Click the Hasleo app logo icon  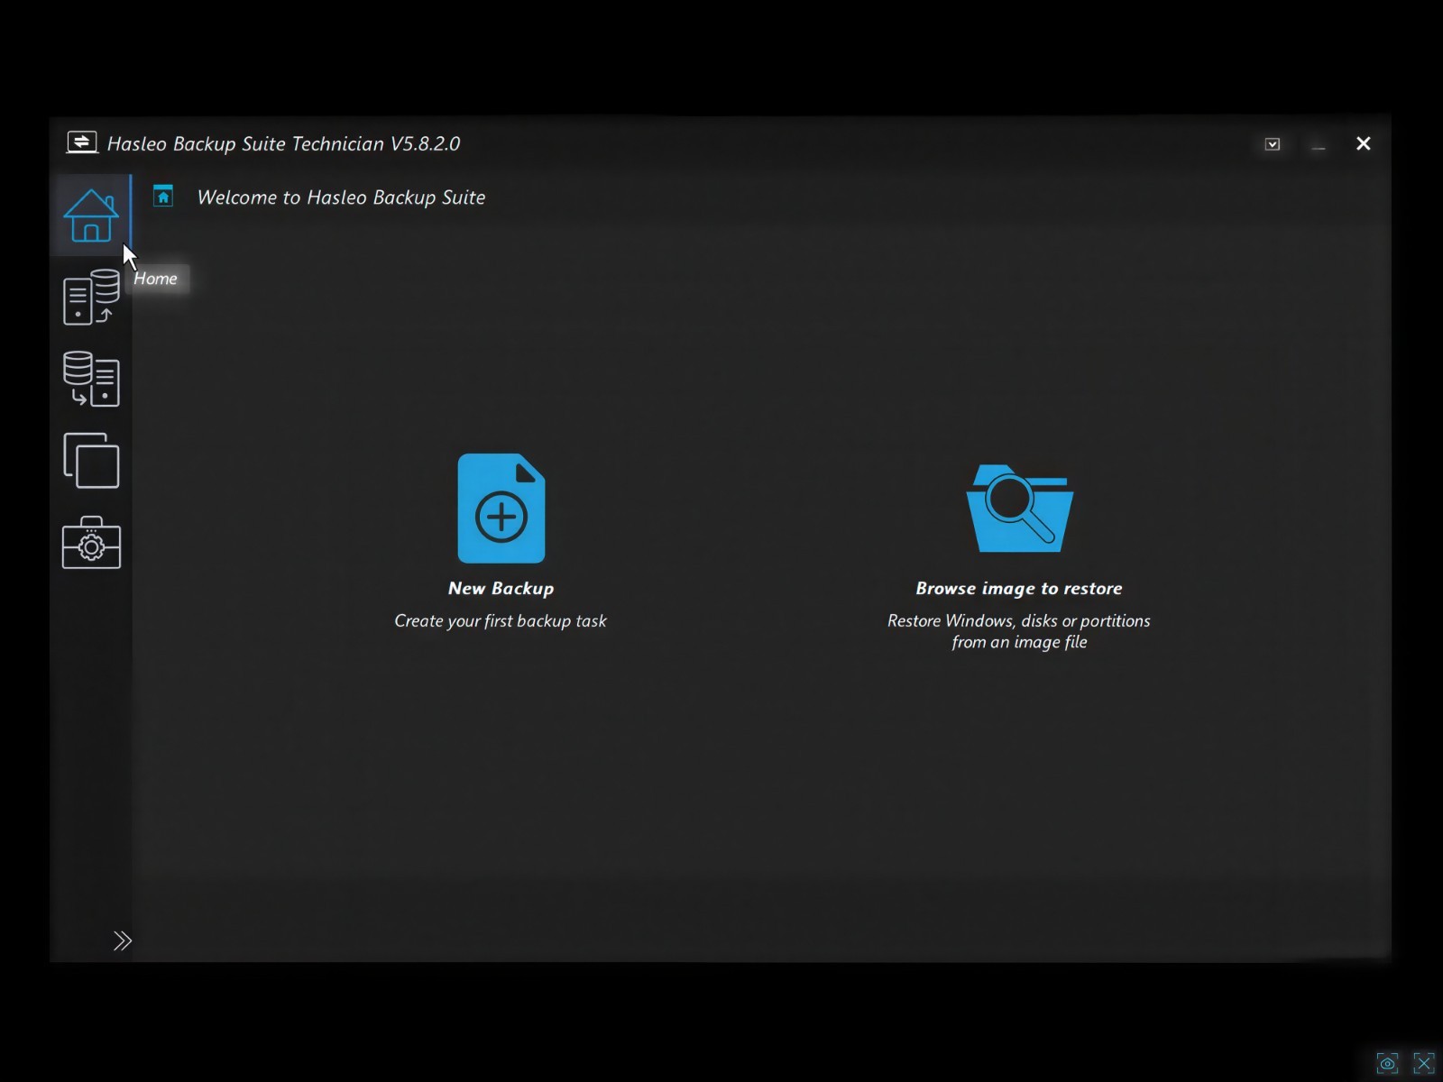coord(82,142)
